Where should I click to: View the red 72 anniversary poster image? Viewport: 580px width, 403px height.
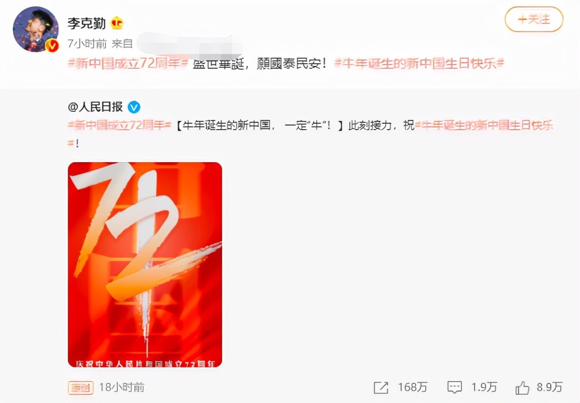coord(145,265)
